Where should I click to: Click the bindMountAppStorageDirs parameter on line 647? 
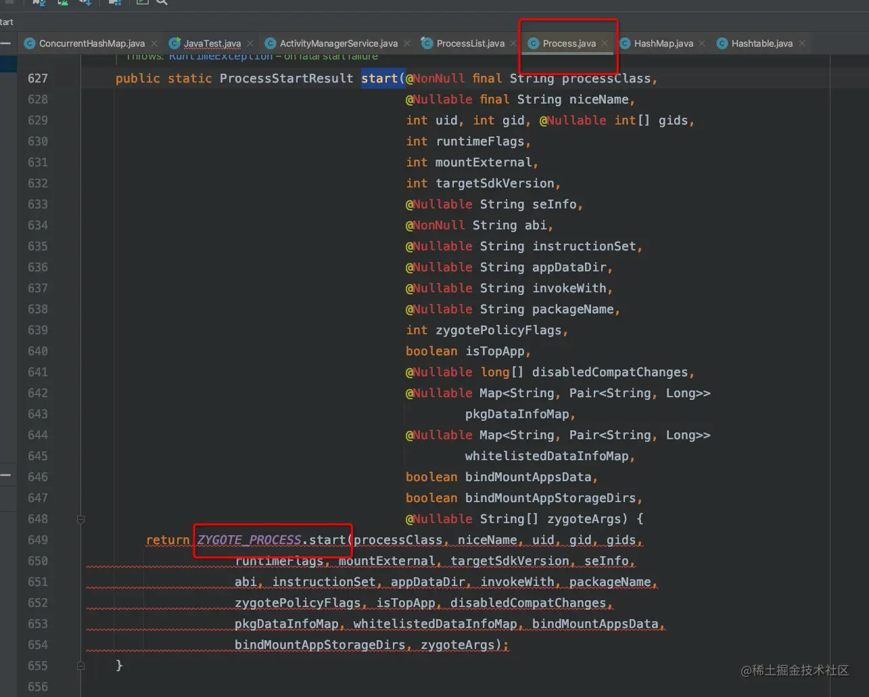click(550, 498)
